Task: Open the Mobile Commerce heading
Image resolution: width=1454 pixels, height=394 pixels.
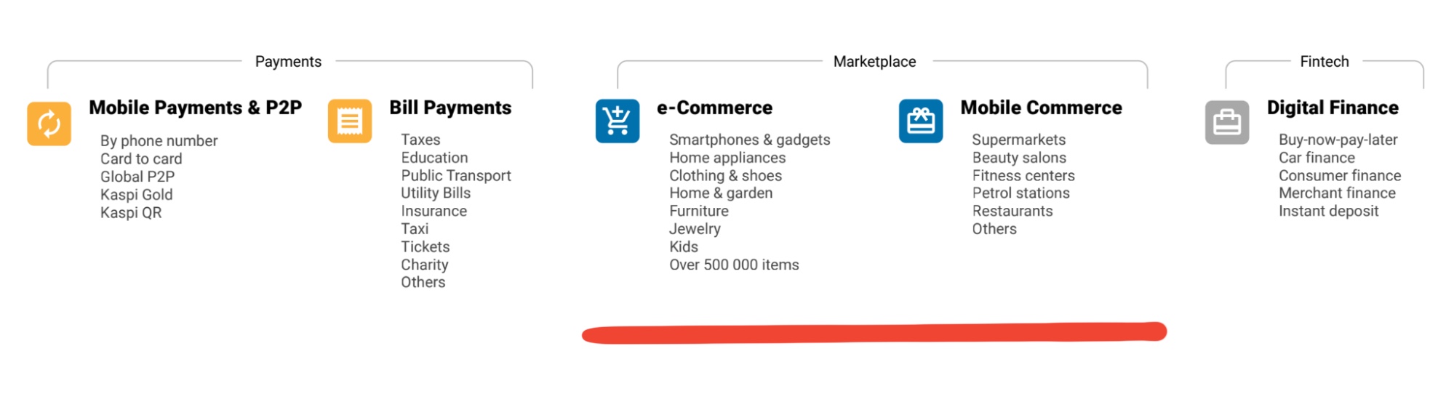Action: [1041, 108]
